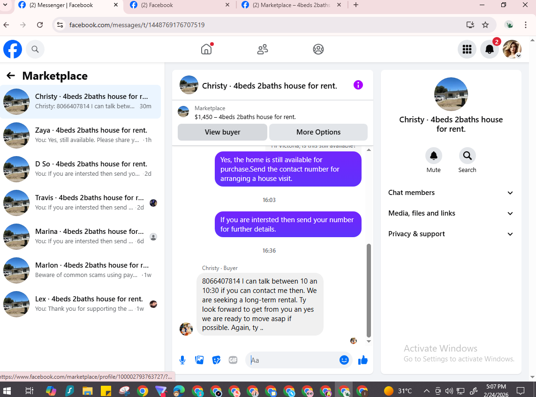
Task: Open the D So conversation
Action: 80,169
